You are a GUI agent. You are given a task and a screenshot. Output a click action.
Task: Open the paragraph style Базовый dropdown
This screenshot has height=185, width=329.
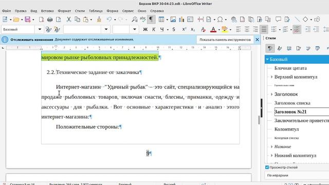point(40,29)
